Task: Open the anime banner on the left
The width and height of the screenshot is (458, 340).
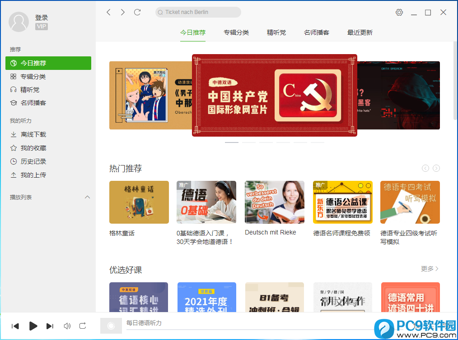Action: (x=150, y=95)
